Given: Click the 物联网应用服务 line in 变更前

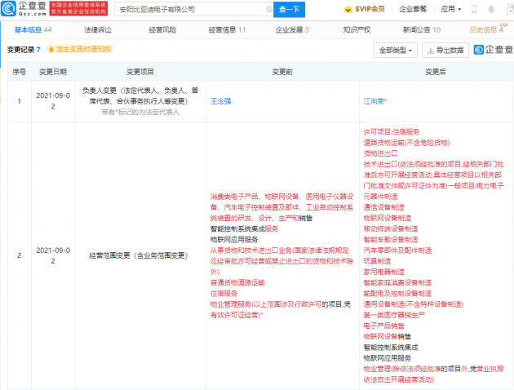Looking at the screenshot, I should point(234,240).
